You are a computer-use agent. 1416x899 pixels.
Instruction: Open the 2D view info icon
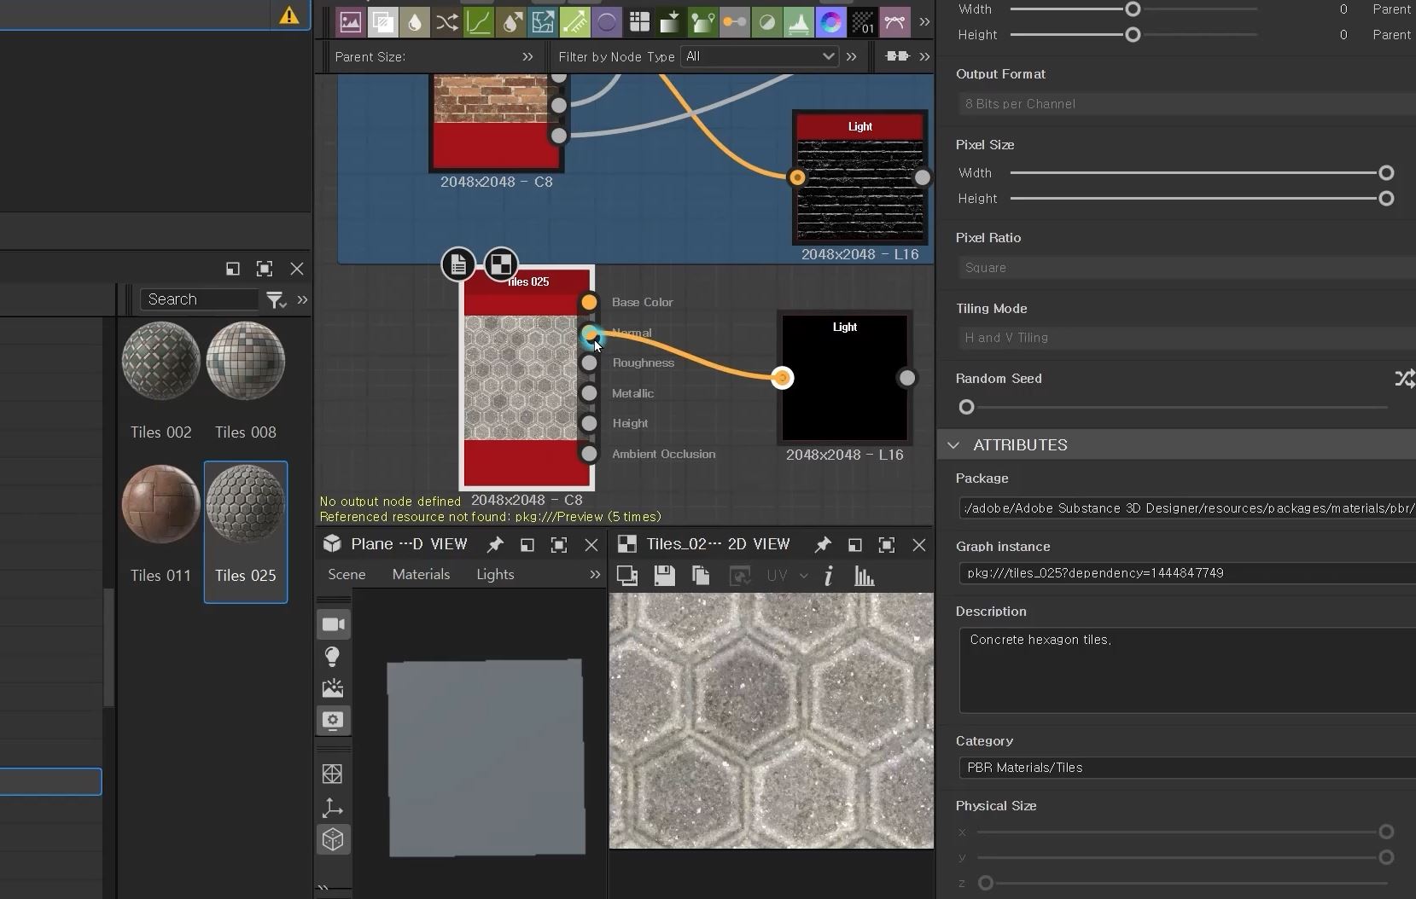[828, 576]
